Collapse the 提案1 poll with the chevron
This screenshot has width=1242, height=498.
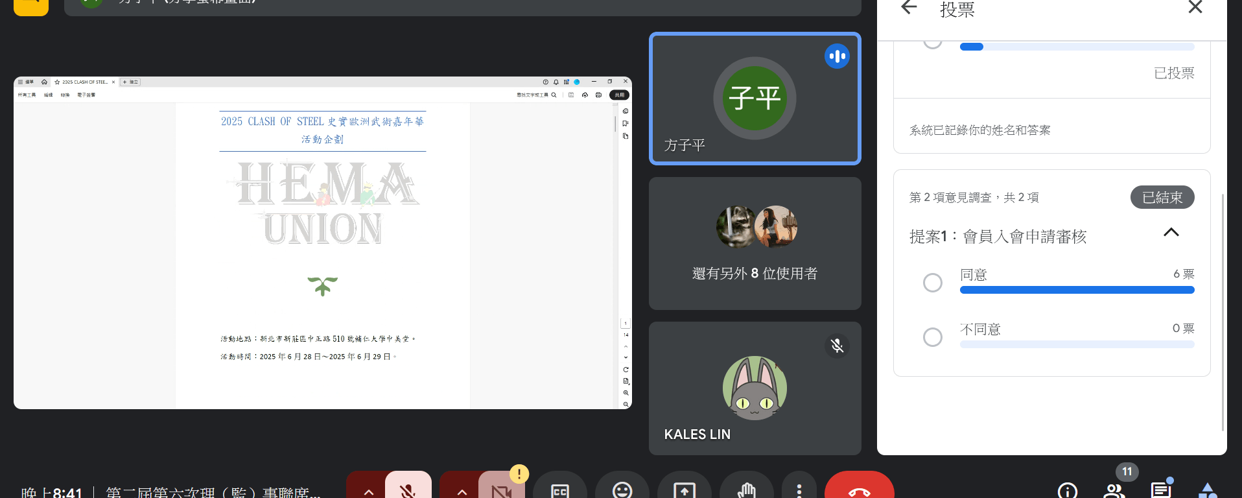pyautogui.click(x=1171, y=233)
